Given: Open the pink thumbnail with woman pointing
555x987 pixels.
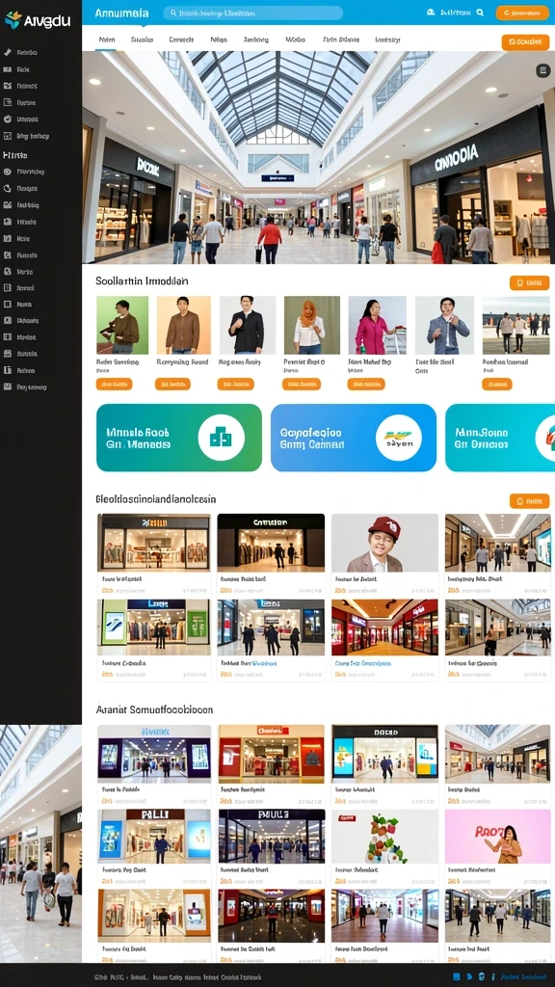Looking at the screenshot, I should (497, 838).
